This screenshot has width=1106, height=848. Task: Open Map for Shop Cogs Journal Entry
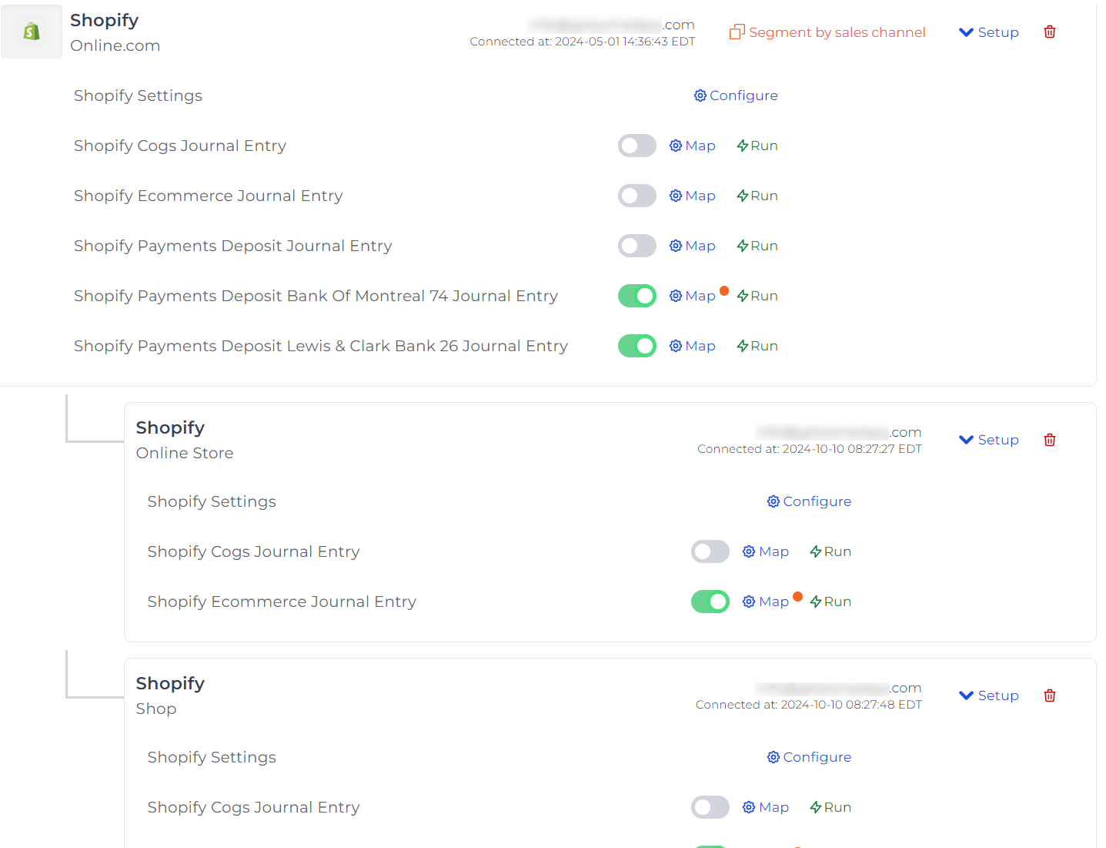tap(766, 807)
